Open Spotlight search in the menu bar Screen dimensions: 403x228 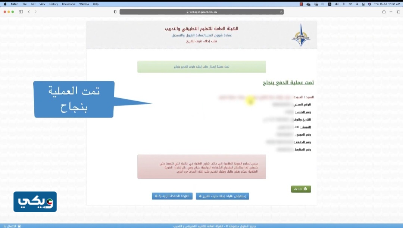tap(357, 4)
